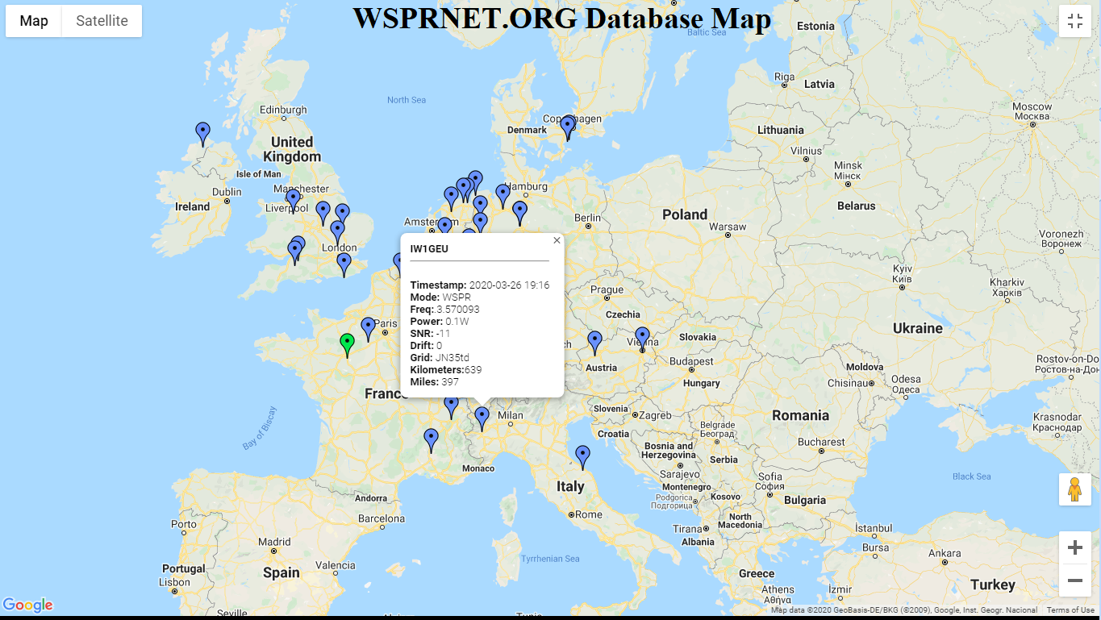This screenshot has width=1101, height=620.
Task: Click the Power value 0.1W
Action: [x=457, y=322]
